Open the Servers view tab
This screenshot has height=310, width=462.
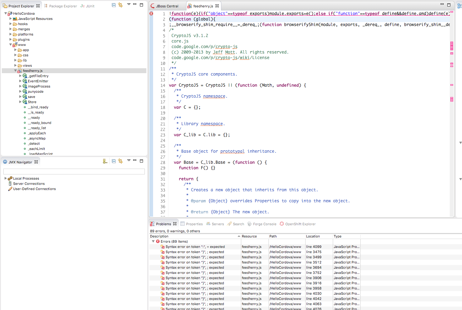click(218, 224)
